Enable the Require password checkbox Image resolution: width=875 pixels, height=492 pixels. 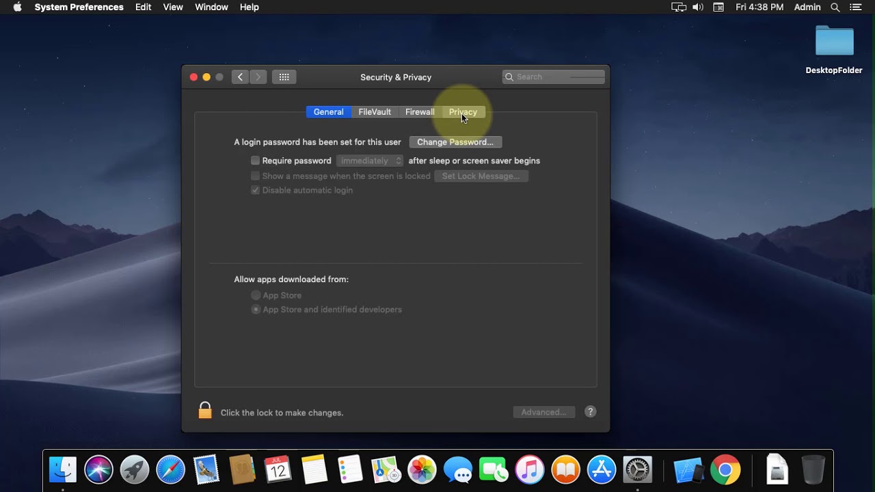click(256, 161)
